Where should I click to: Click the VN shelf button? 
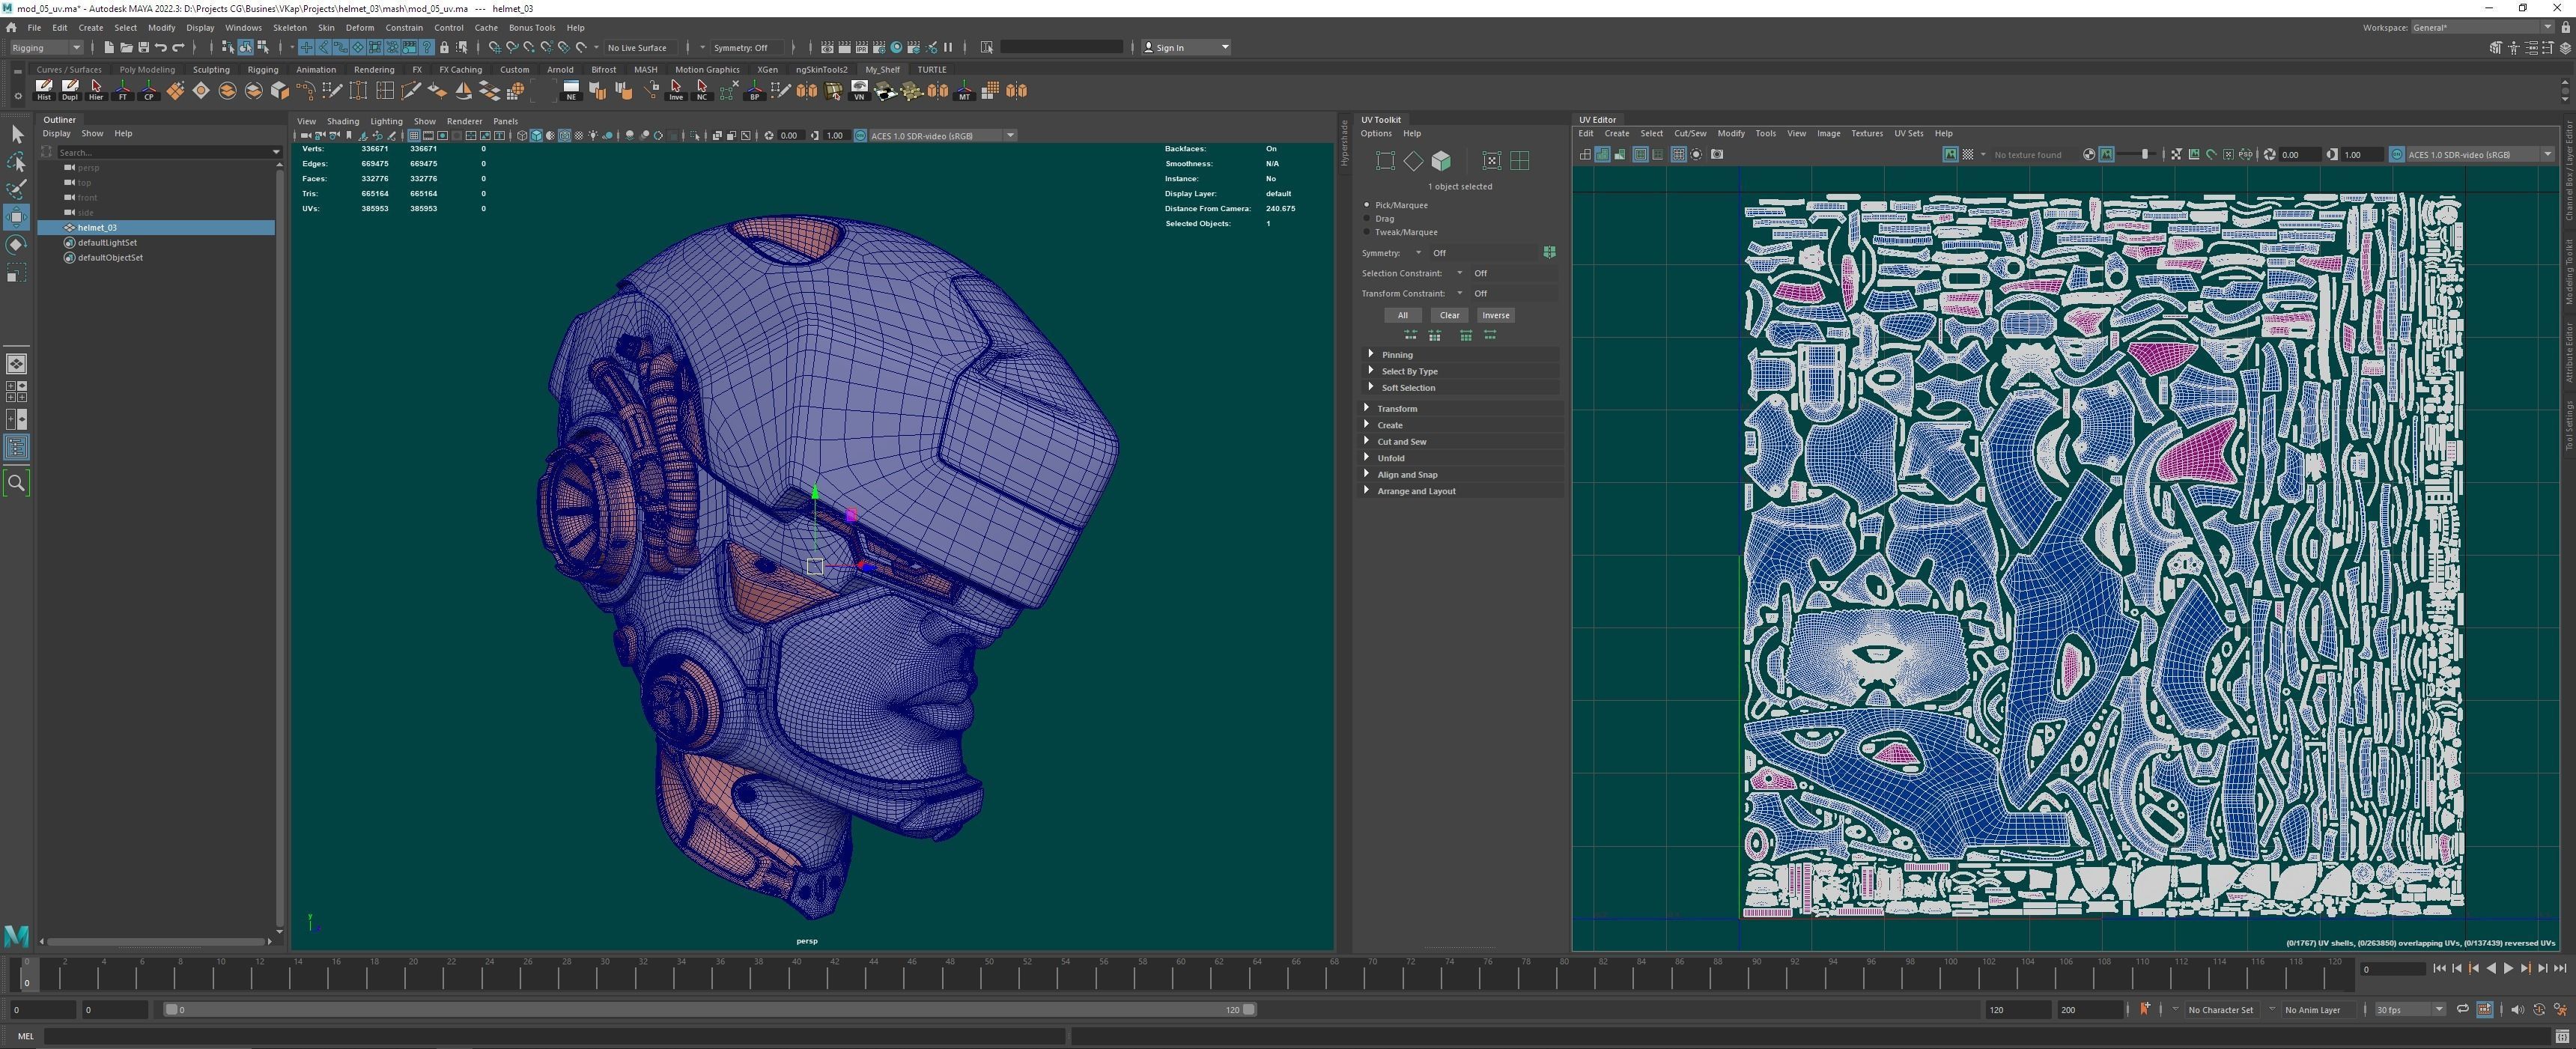tap(859, 91)
